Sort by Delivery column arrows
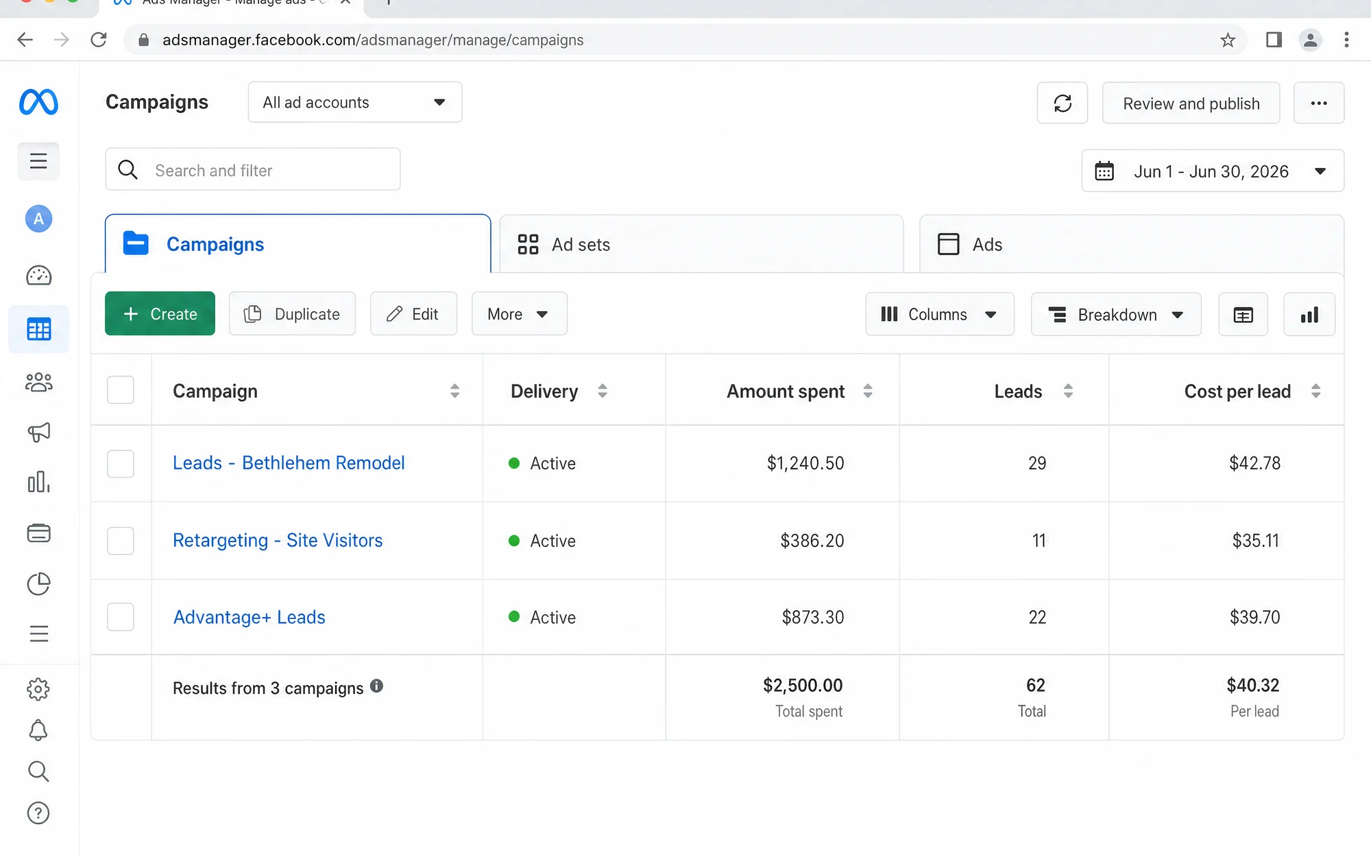Image resolution: width=1371 pixels, height=857 pixels. [602, 391]
